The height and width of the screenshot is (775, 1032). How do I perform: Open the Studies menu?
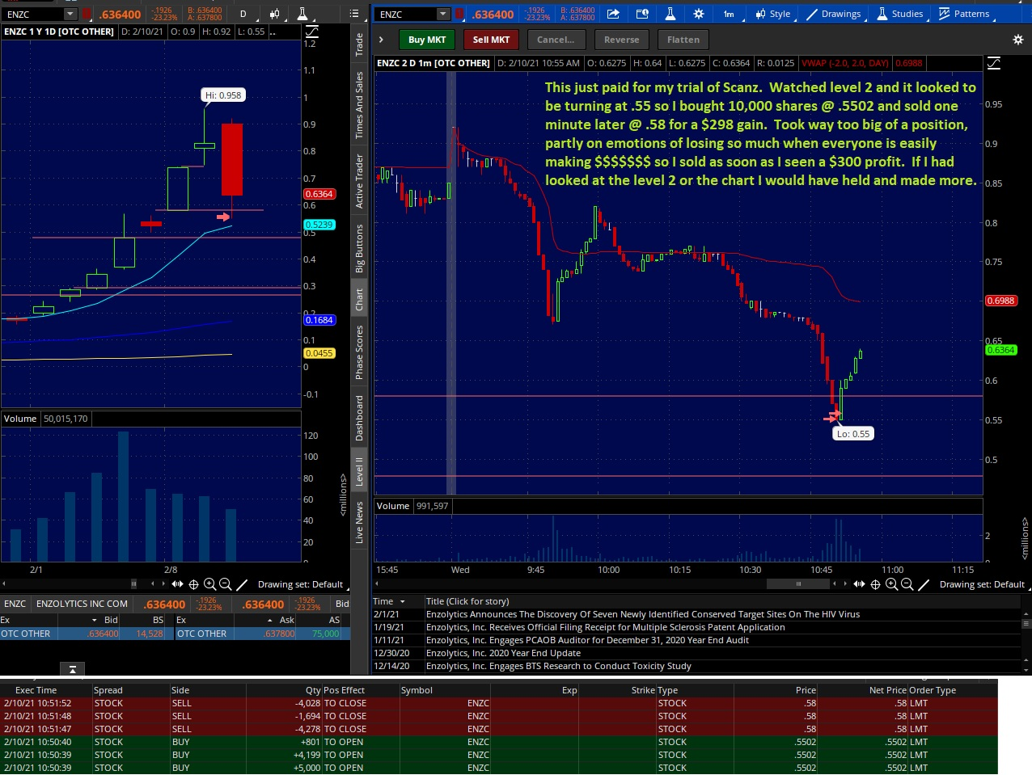[899, 14]
